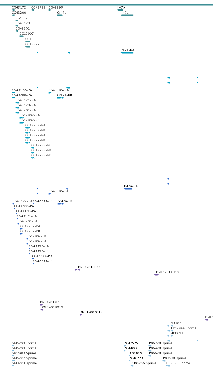The height and width of the screenshot is (367, 213).
Task: Select the CG43171-RA transcript label
Action: pyautogui.click(x=26, y=100)
